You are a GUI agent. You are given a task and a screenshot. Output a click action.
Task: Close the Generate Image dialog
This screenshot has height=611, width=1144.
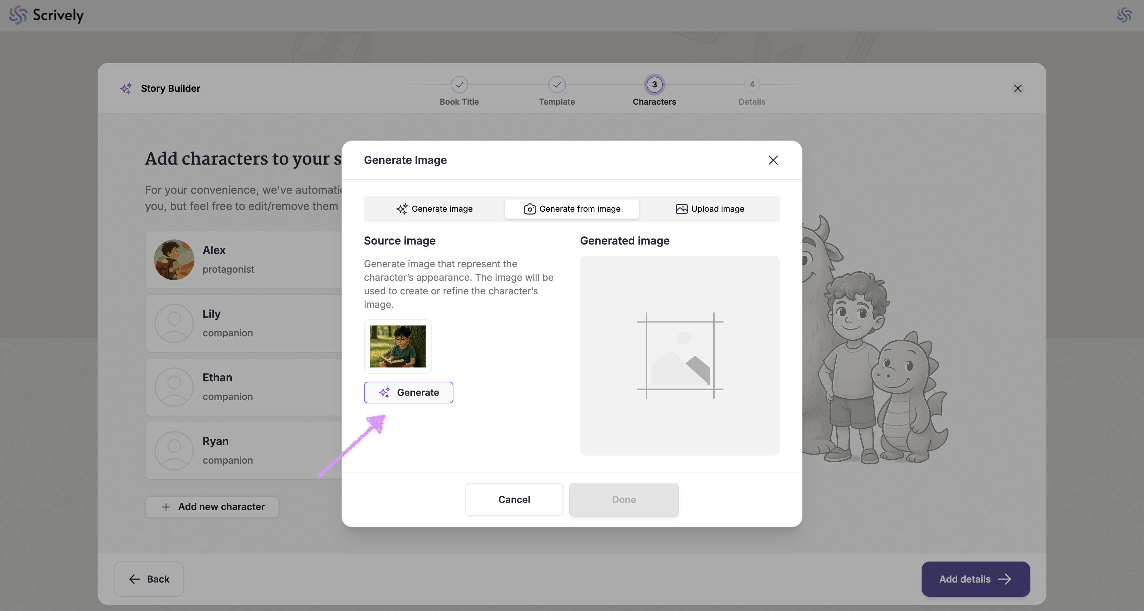[x=773, y=160]
